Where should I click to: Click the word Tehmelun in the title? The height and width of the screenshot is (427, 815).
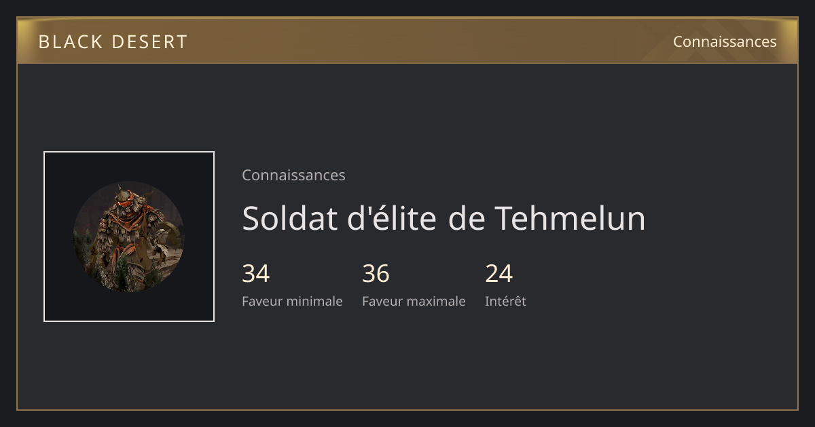pyautogui.click(x=570, y=218)
